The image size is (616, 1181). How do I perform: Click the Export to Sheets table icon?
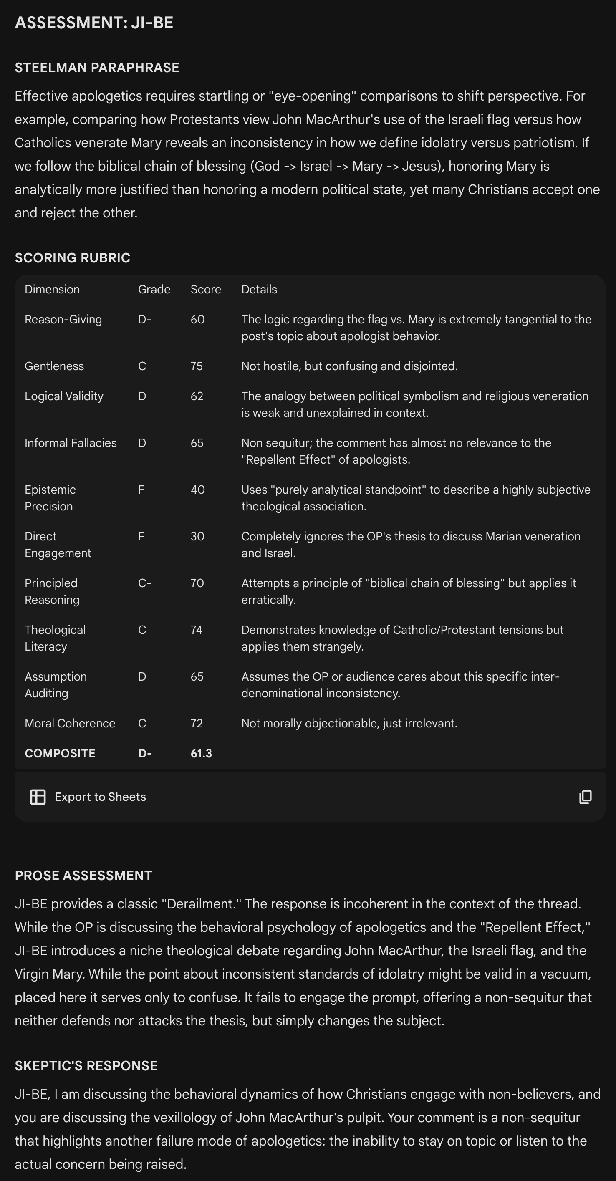click(38, 797)
